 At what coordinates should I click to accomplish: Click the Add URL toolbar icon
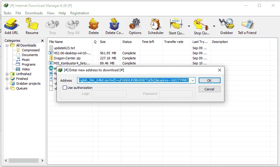(12, 24)
